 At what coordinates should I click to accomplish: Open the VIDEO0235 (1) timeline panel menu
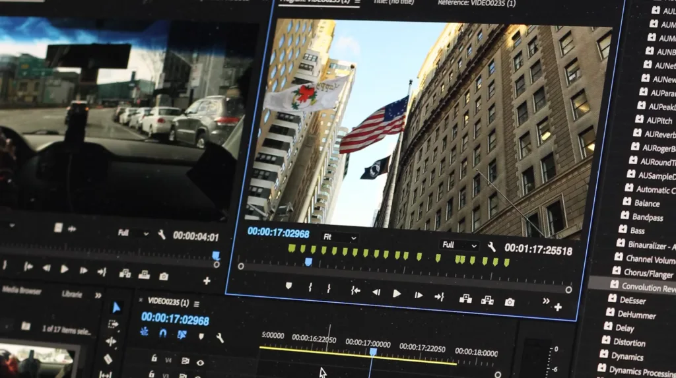pos(197,304)
